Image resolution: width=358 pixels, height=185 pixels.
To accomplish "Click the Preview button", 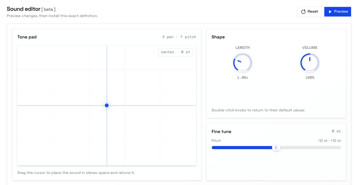I will (338, 12).
